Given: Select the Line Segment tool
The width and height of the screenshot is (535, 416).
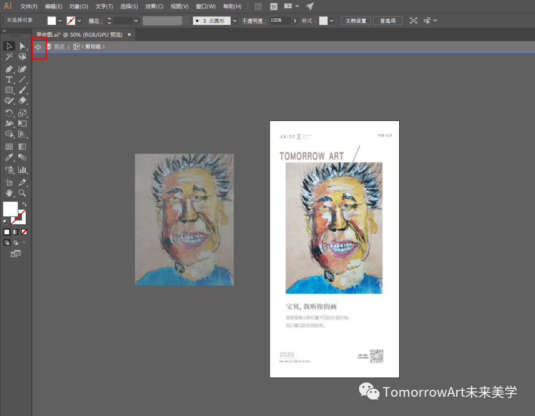Looking at the screenshot, I should coord(22,80).
